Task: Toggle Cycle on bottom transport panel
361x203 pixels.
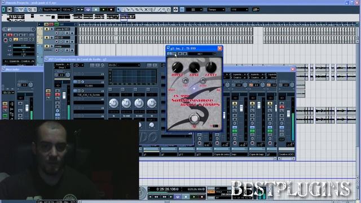Action: click(x=178, y=197)
